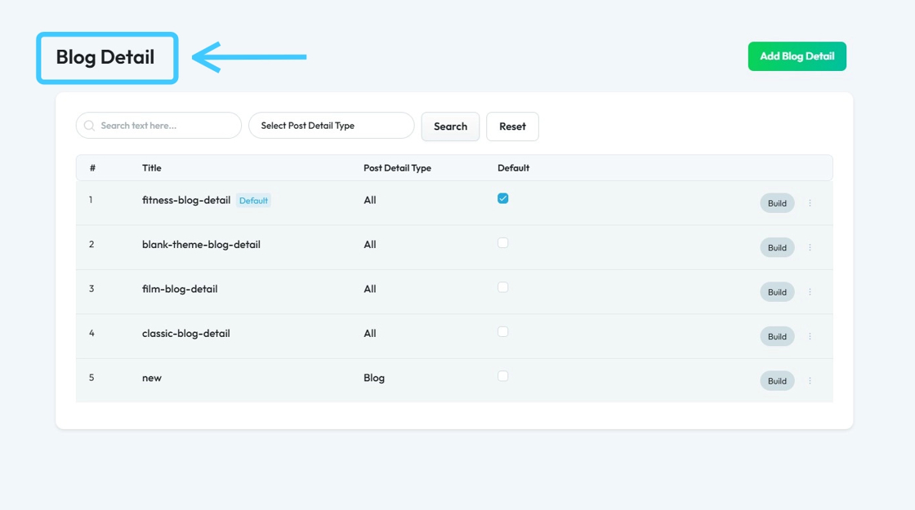Click the Add Blog Detail button

[797, 56]
